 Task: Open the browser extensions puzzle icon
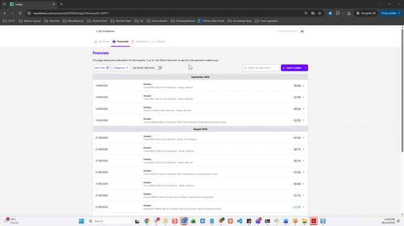[338, 13]
